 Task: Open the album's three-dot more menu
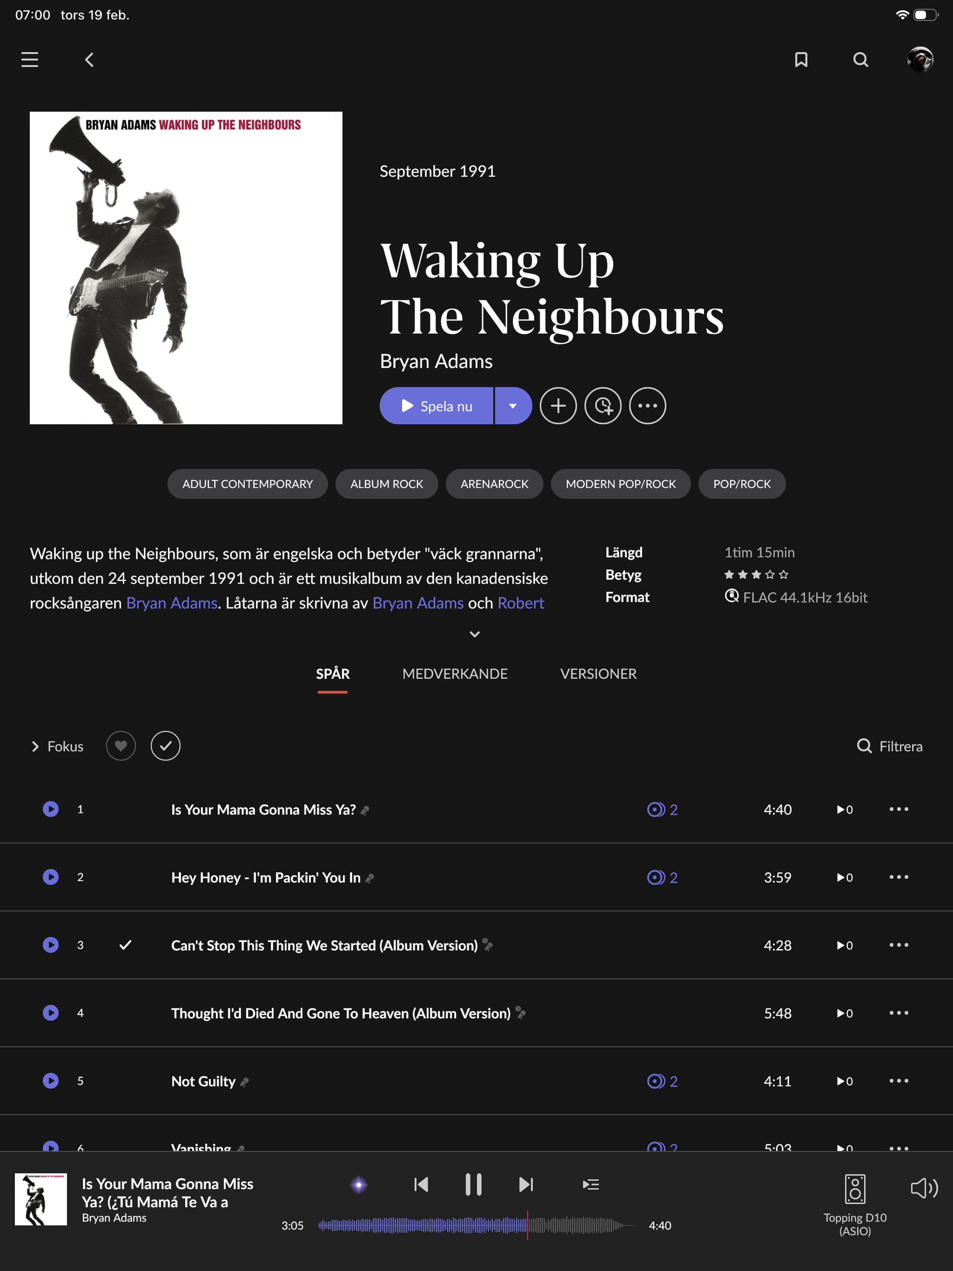click(x=648, y=405)
